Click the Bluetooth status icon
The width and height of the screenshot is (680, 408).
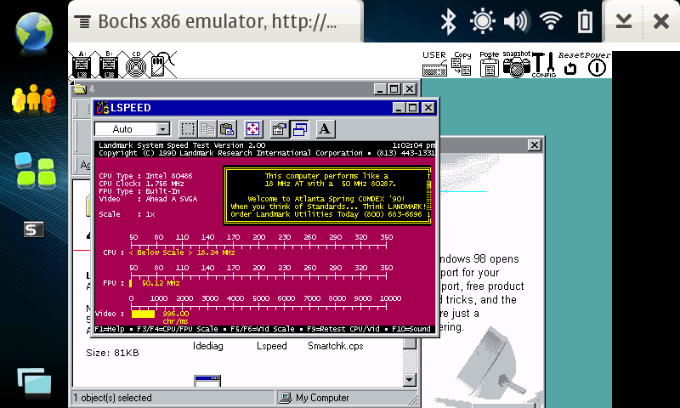pyautogui.click(x=449, y=21)
